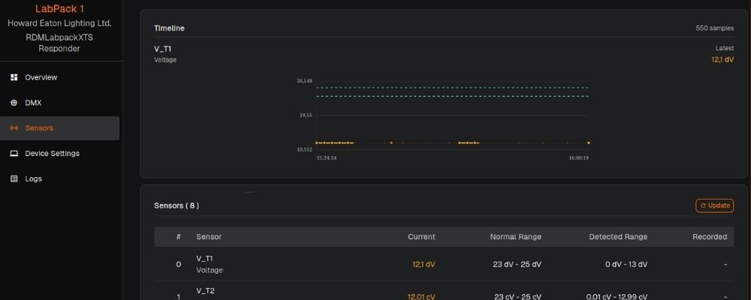Click the 15:24:54 start time on chart
The height and width of the screenshot is (300, 751).
pyautogui.click(x=327, y=158)
